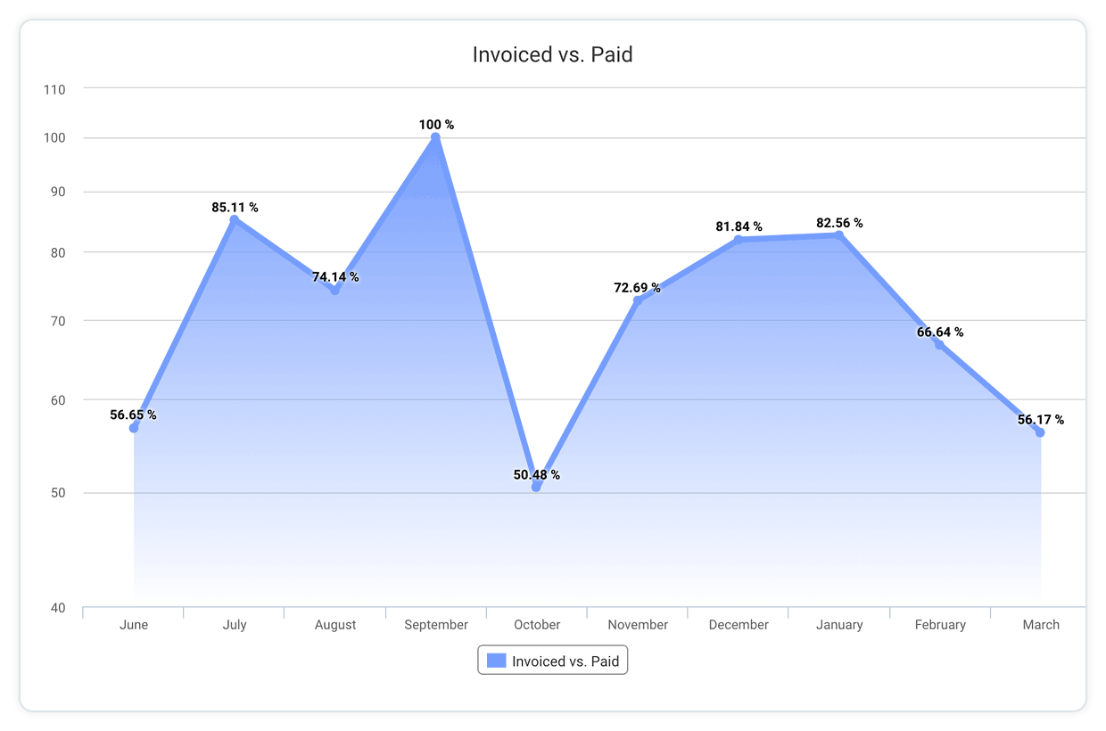This screenshot has width=1106, height=731.
Task: Click the March data point marker
Action: click(1040, 432)
